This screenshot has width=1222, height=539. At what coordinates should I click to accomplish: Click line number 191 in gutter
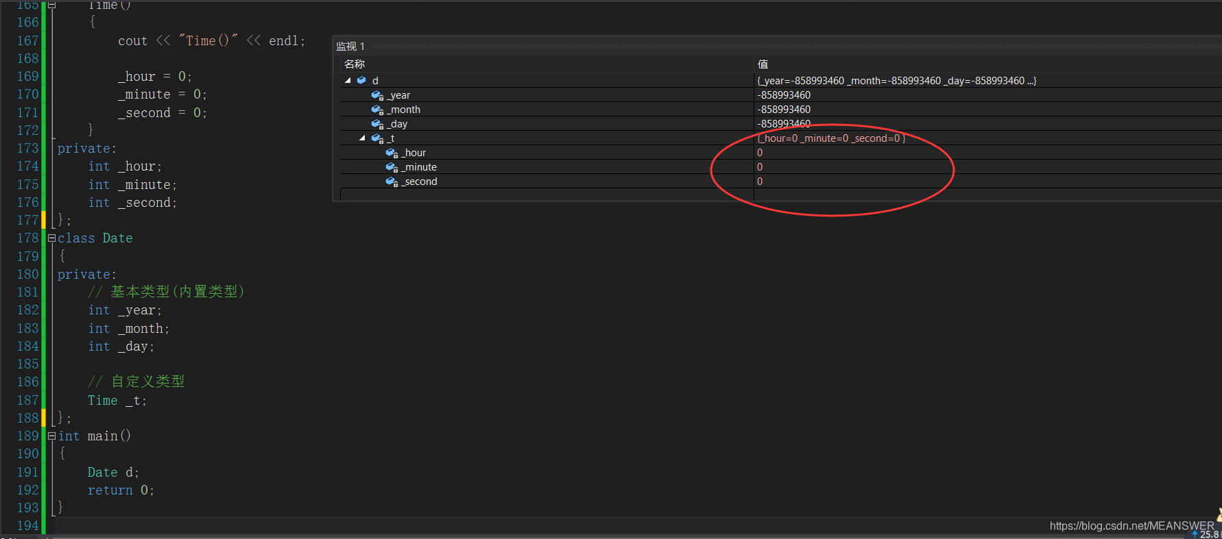[27, 472]
